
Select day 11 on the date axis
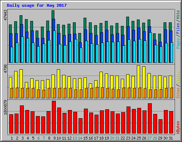coord(64,138)
